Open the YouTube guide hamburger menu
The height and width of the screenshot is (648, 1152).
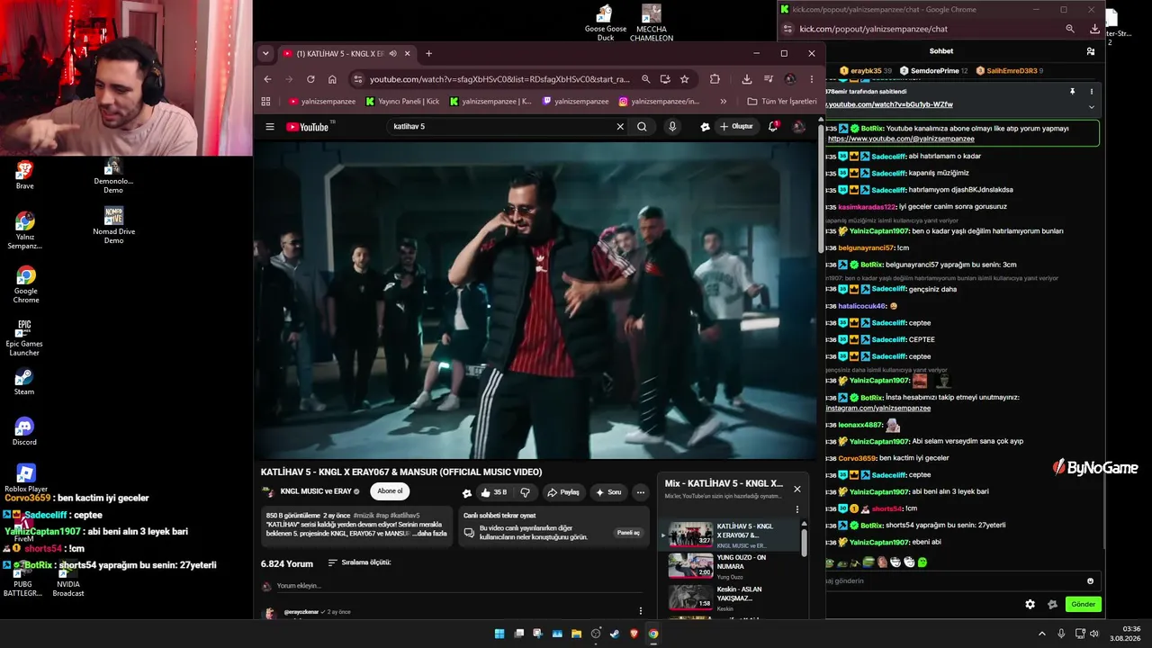click(270, 127)
